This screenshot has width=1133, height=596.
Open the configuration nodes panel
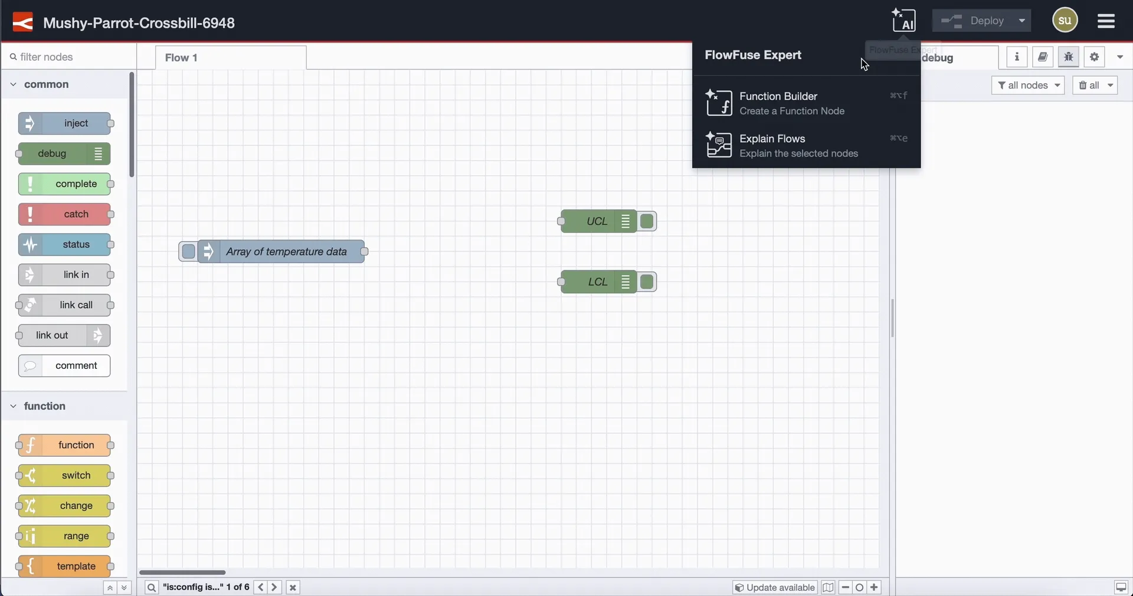(1043, 57)
